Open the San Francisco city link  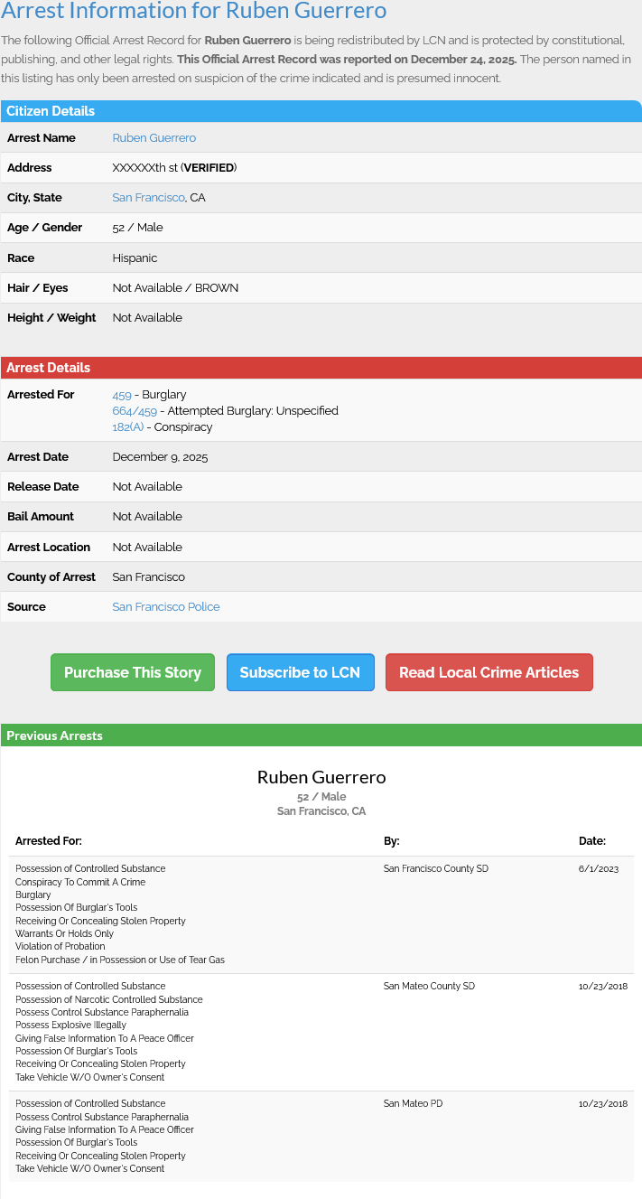(148, 198)
